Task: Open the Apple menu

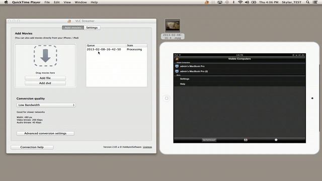Action: tap(6, 2)
